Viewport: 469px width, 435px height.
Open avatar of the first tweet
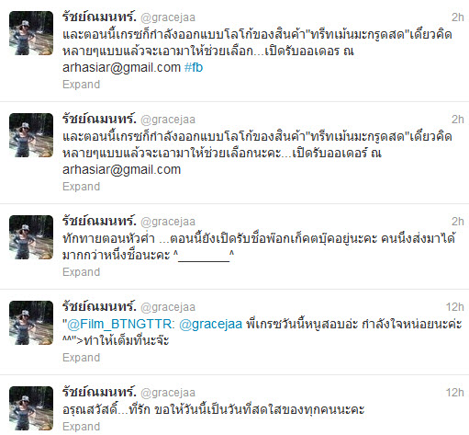point(31,33)
